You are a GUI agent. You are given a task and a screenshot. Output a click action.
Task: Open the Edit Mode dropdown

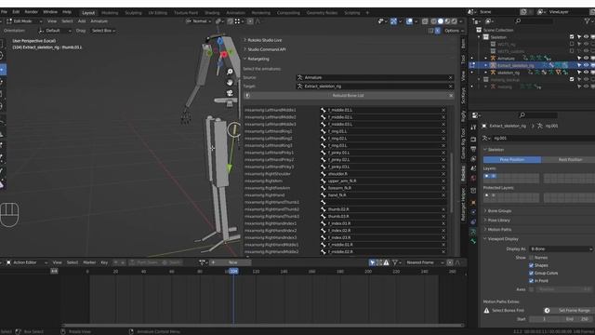pos(24,21)
